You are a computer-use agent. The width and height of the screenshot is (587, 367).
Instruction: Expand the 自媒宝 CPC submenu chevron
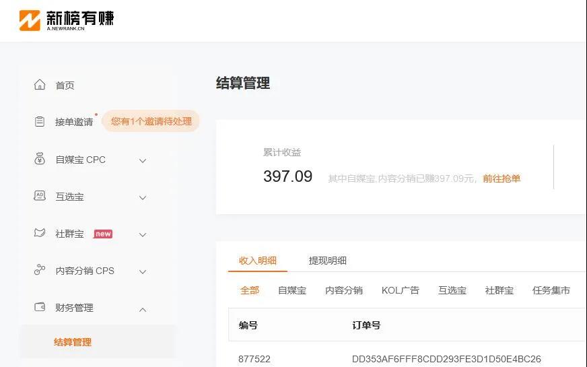tap(143, 160)
